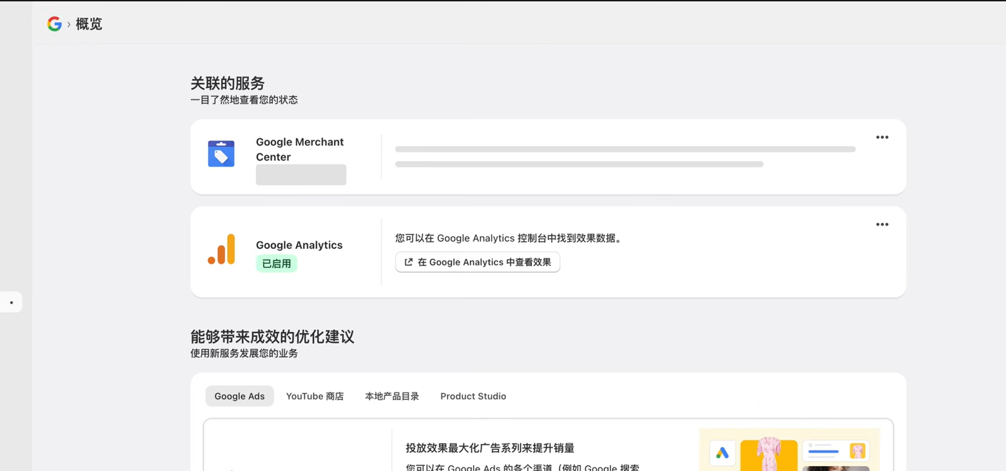1006x471 pixels.
Task: Click the Google Analytics title text
Action: (299, 245)
